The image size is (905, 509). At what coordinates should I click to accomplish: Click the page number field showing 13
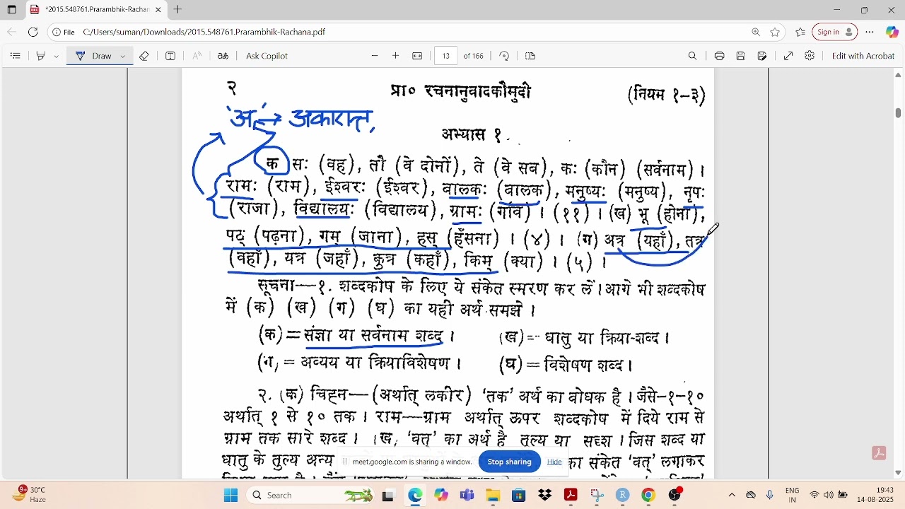tap(446, 56)
